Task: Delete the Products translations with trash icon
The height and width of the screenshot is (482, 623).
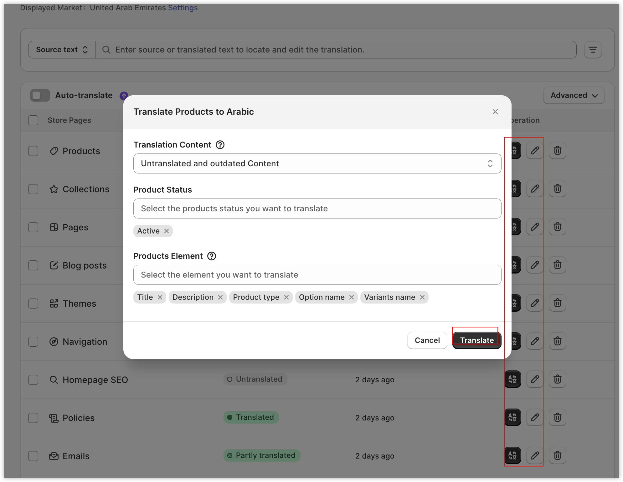Action: (557, 150)
